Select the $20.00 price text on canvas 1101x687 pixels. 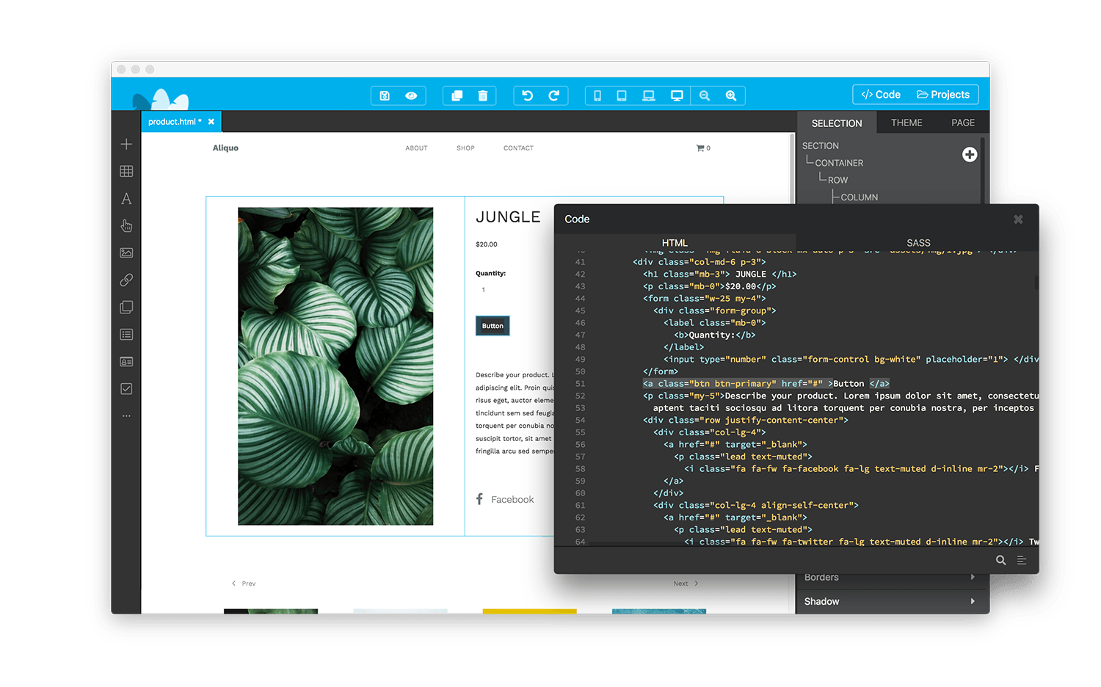click(487, 244)
